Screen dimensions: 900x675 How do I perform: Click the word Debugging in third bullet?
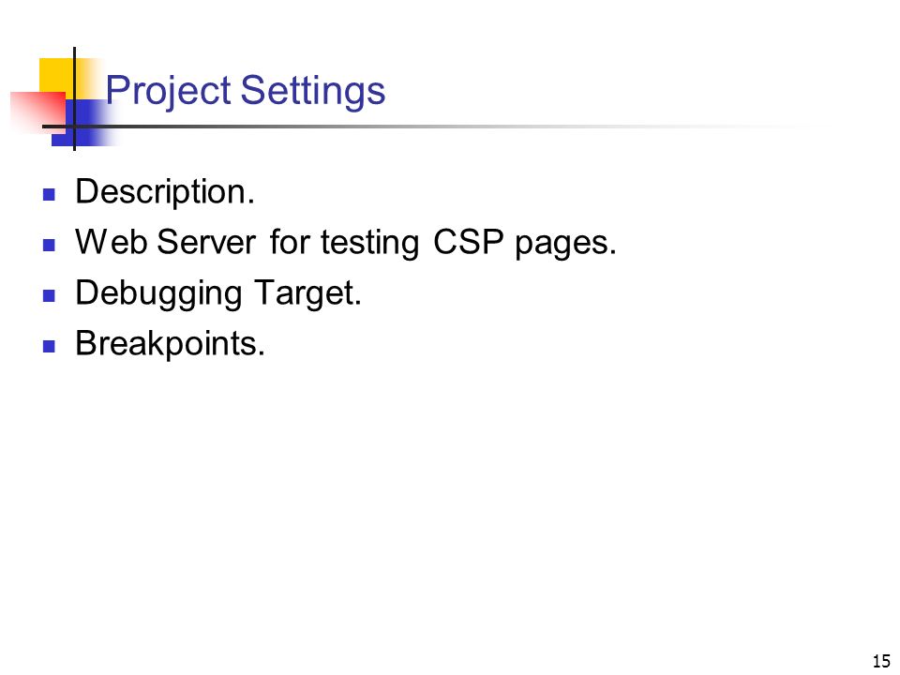coord(158,294)
